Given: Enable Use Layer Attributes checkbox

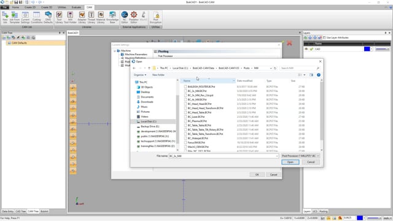Looking at the screenshot, I should [x=324, y=37].
